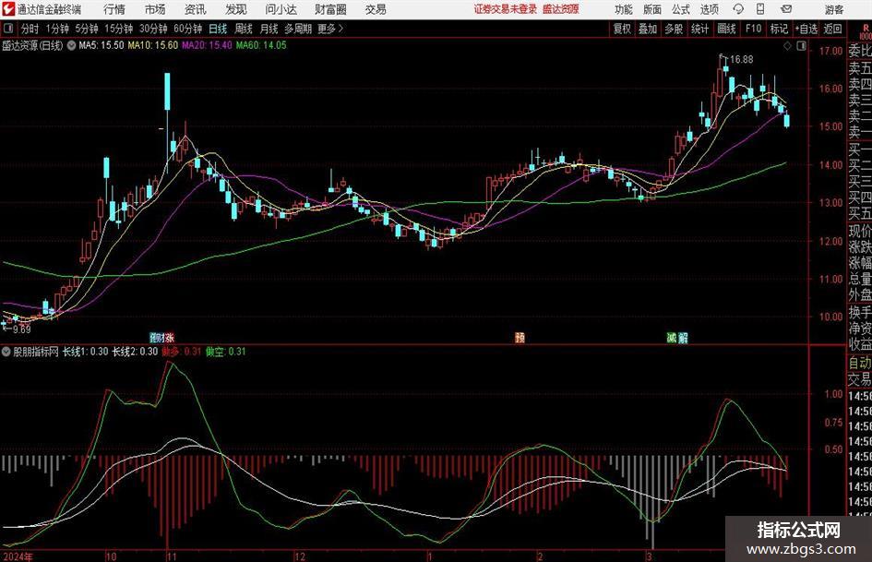
Task: Click the Tongdaxin red logo icon
Action: tap(7, 9)
